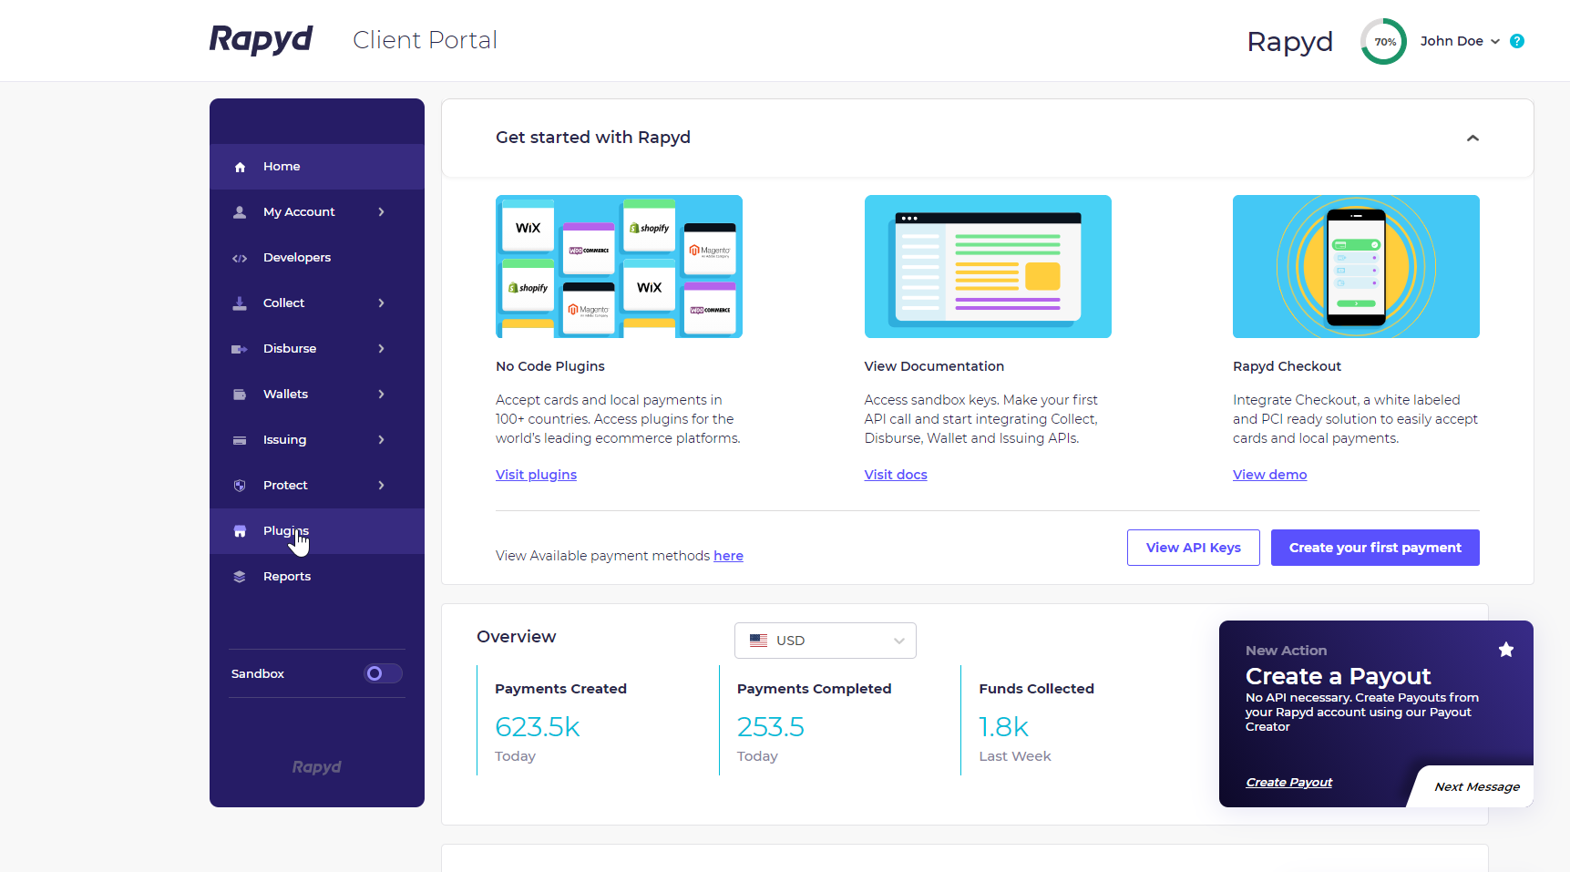This screenshot has width=1570, height=872.
Task: Click the Visit plugins link
Action: (x=536, y=475)
